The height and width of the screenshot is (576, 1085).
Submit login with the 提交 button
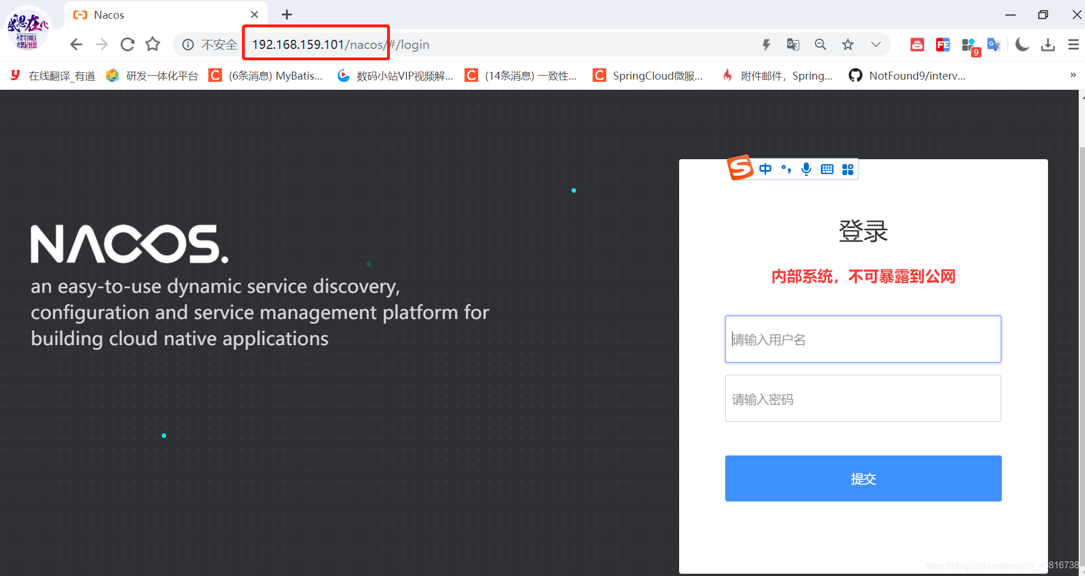[863, 478]
